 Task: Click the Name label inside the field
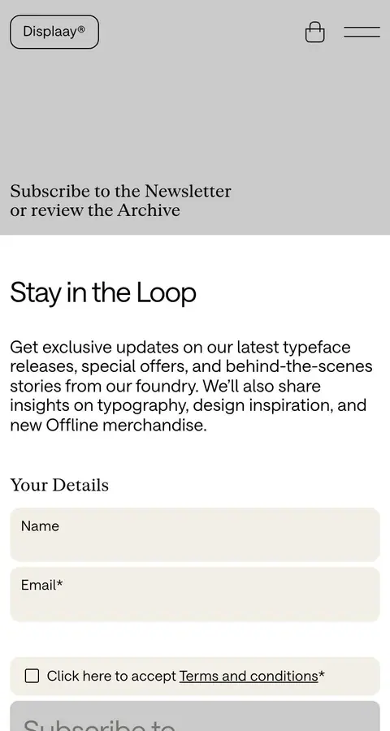click(40, 526)
